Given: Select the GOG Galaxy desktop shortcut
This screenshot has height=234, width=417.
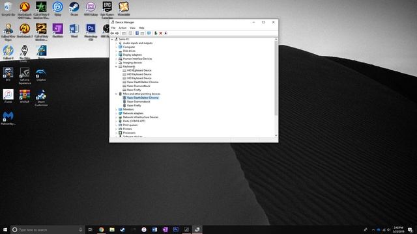Looking at the screenshot, I should tap(91, 9).
